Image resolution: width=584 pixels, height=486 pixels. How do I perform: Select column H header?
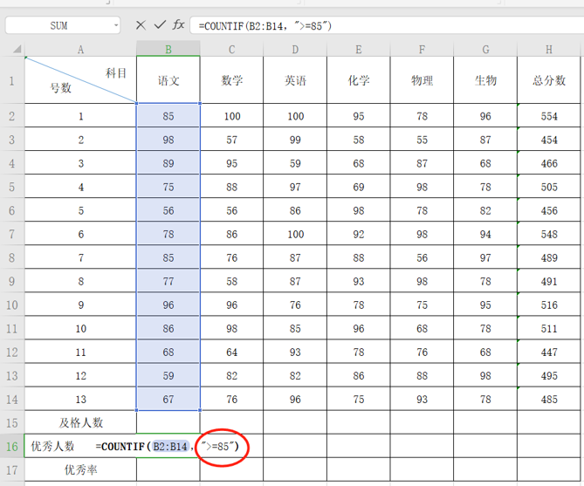pos(549,49)
